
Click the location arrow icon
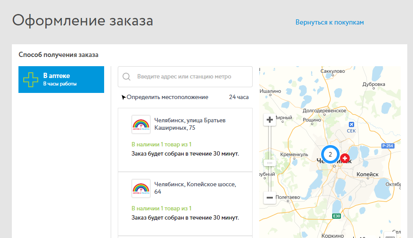coord(124,97)
